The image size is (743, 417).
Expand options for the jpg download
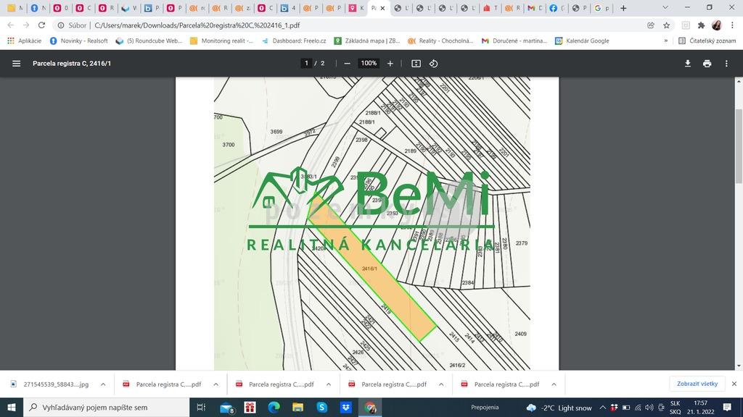tap(103, 384)
